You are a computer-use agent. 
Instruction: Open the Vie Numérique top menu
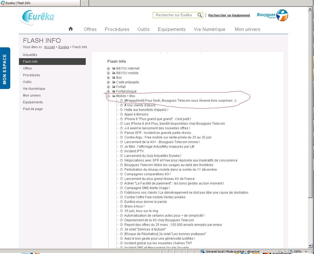(209, 29)
